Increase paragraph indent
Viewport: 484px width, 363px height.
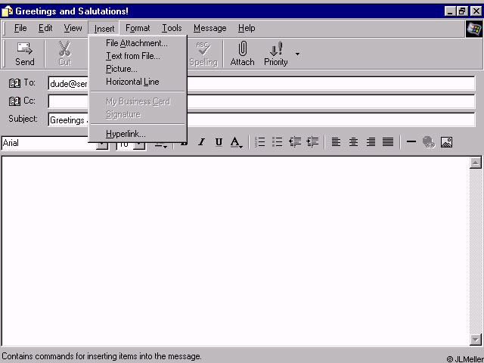(312, 142)
